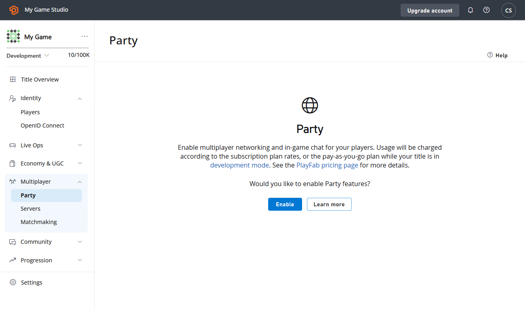
Task: Open the My Game overflow menu
Action: pyautogui.click(x=84, y=36)
